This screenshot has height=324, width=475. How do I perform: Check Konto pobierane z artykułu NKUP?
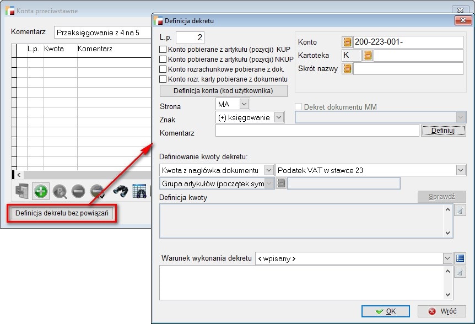click(x=163, y=59)
